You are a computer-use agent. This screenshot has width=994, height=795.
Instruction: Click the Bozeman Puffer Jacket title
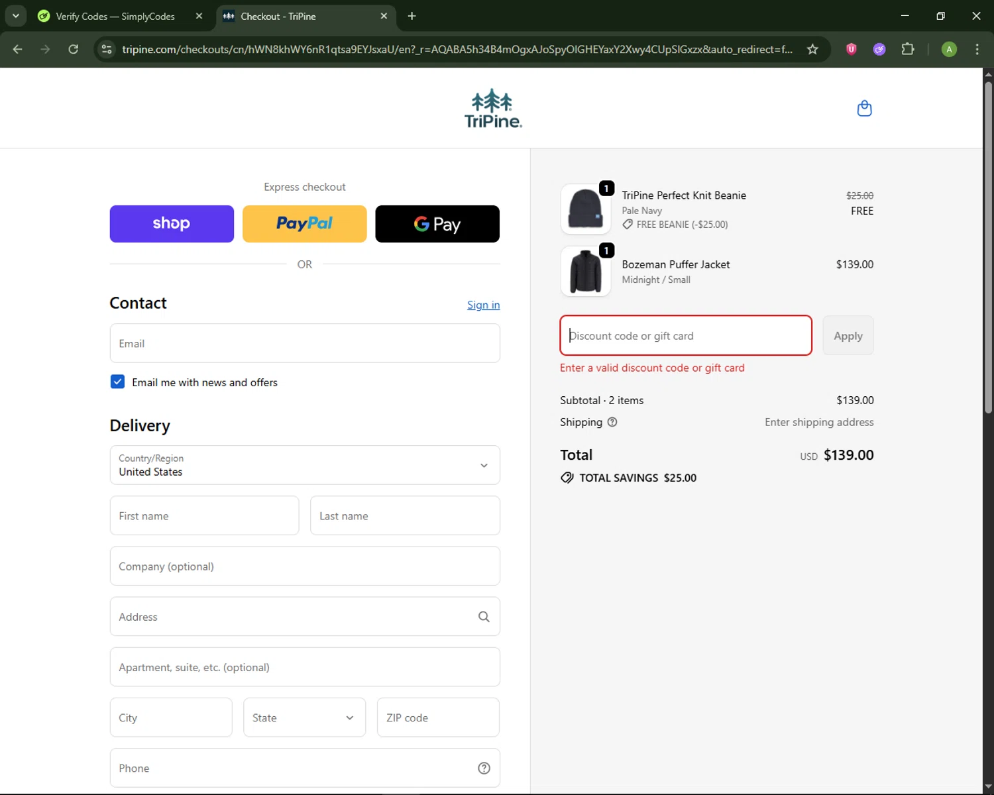[x=676, y=264]
